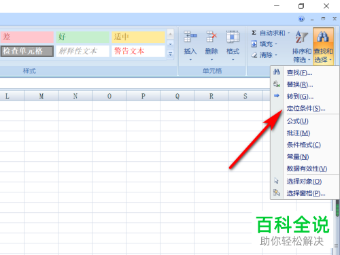The height and width of the screenshot is (255, 340).
Task: Choose 选择窗格(P)... from the menu
Action: point(305,193)
